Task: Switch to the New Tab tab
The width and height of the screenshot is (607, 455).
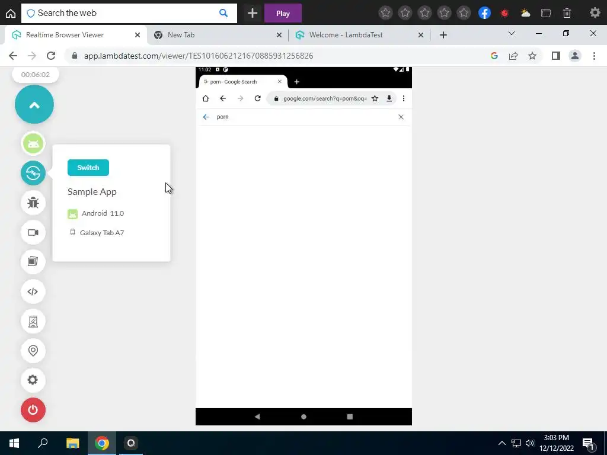Action: point(217,35)
